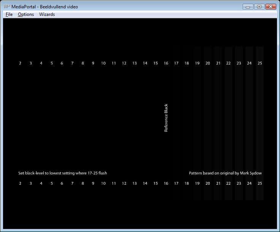Click number 16 in the lower row
Screen dimensions: 280x232
pos(166,183)
